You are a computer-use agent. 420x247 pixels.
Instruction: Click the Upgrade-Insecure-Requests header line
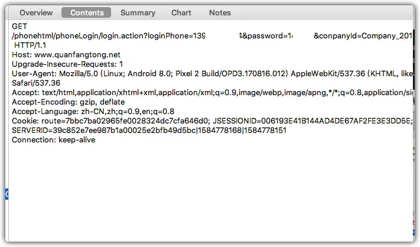67,64
